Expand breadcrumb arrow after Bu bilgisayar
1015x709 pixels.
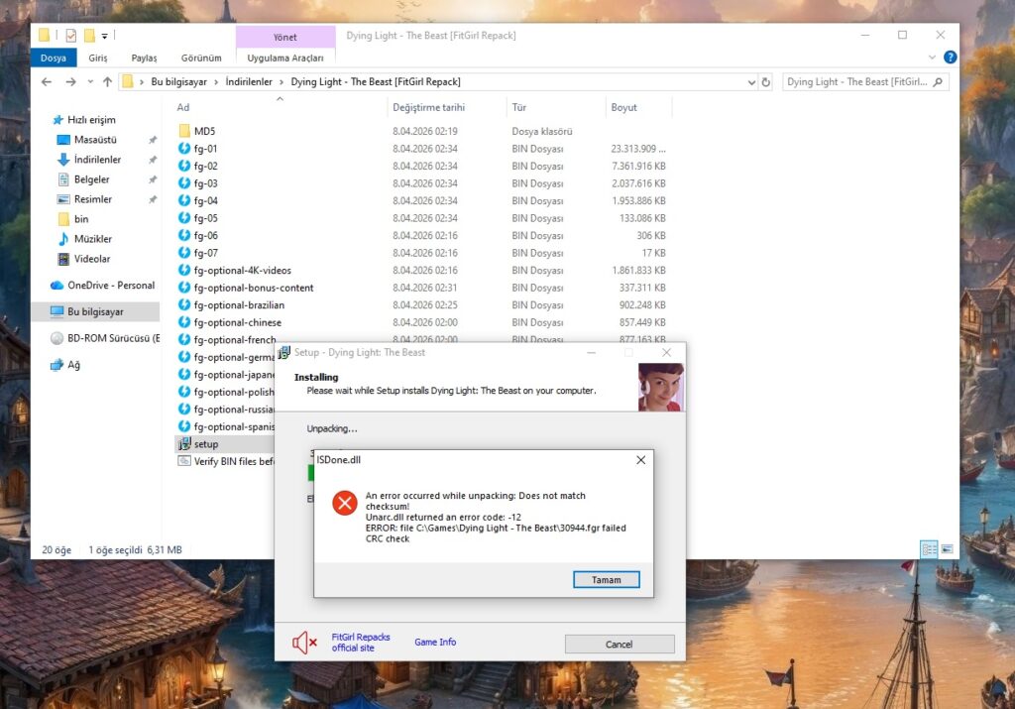coord(217,82)
